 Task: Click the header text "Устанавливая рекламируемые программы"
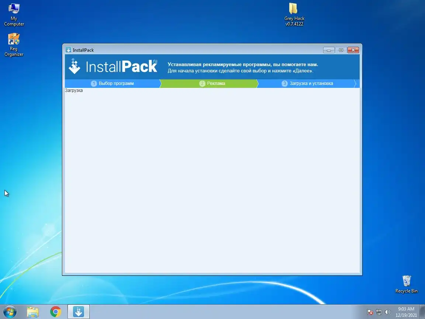pyautogui.click(x=218, y=65)
